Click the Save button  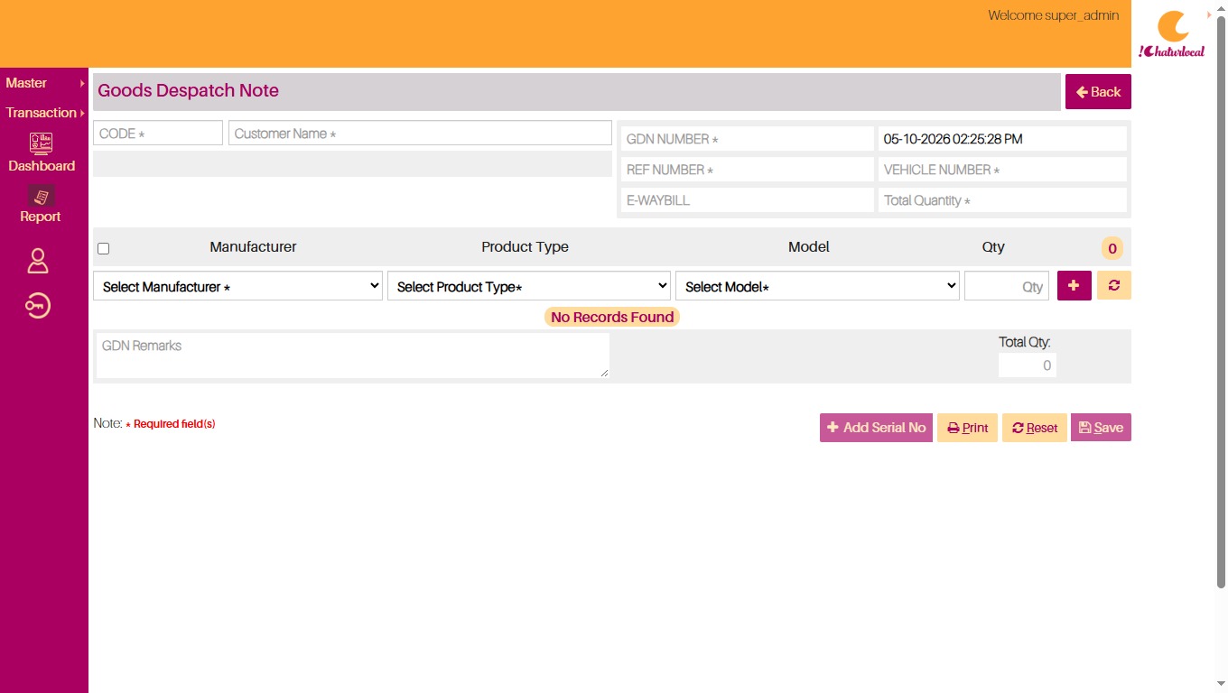click(x=1101, y=428)
